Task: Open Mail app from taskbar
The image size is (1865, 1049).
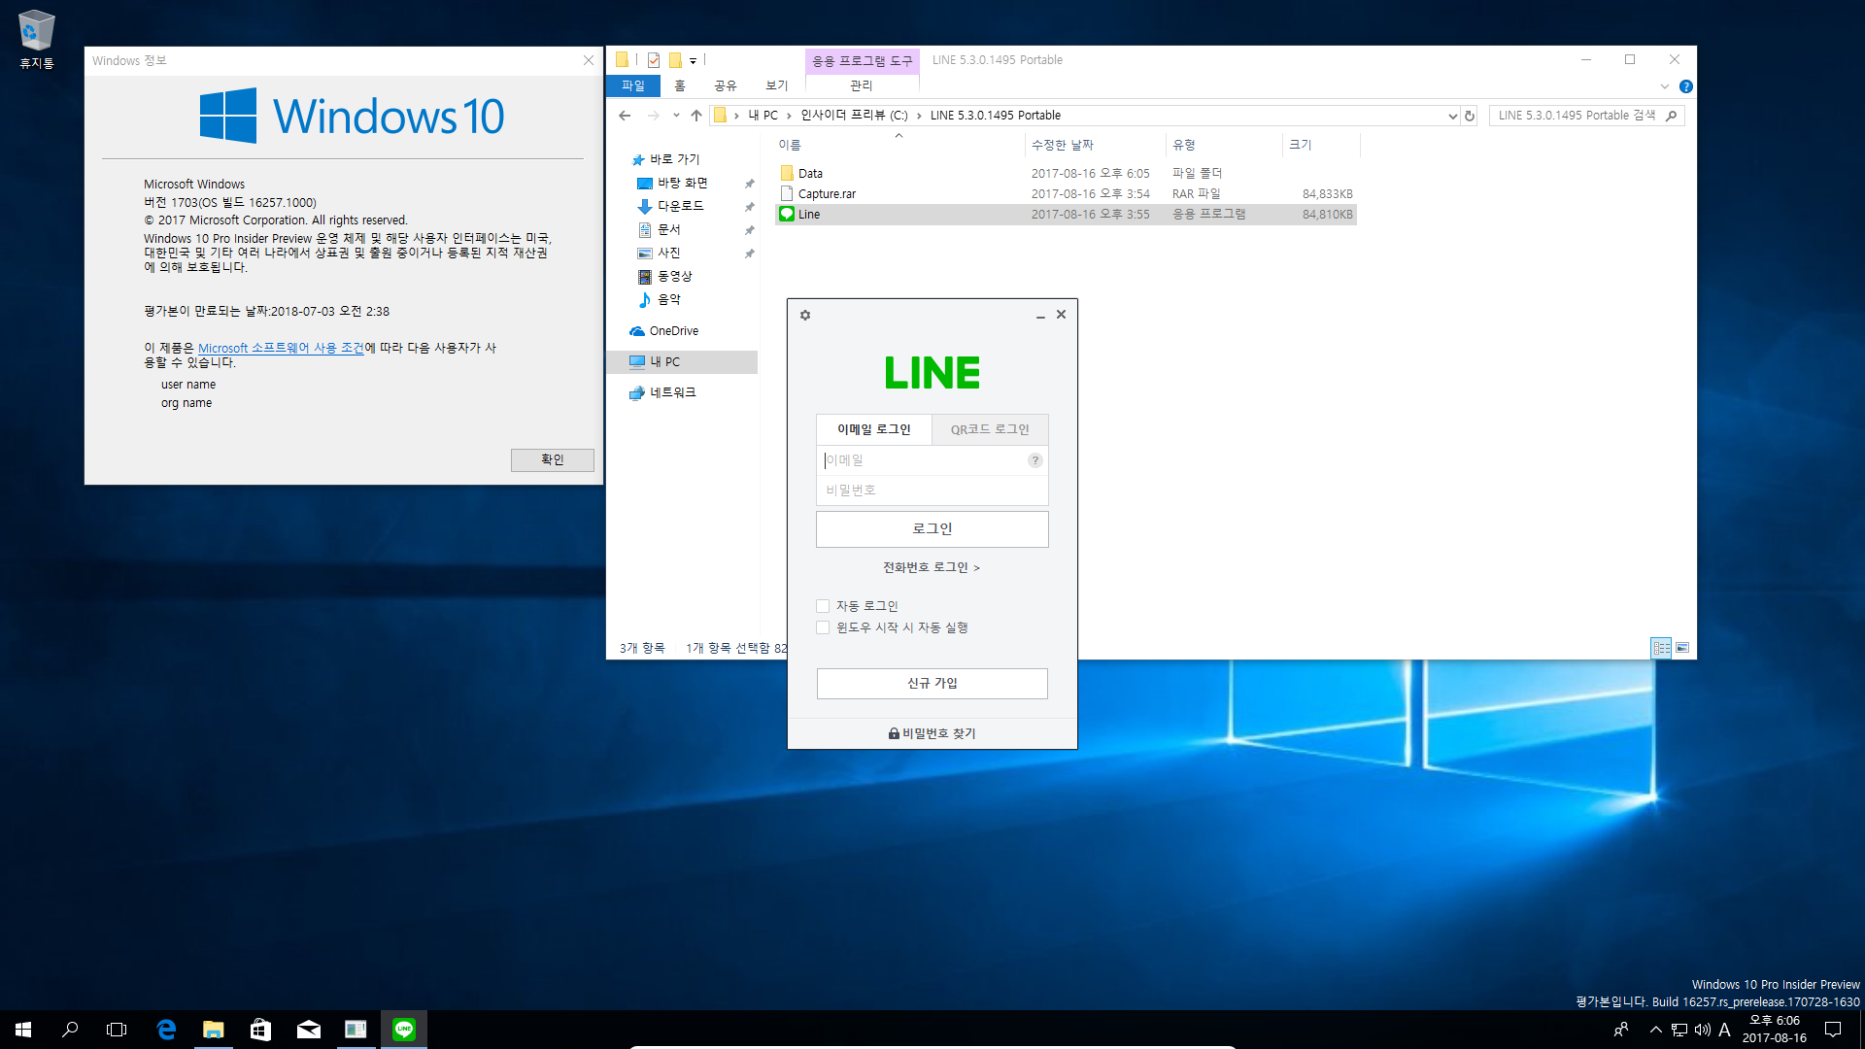Action: (x=308, y=1030)
